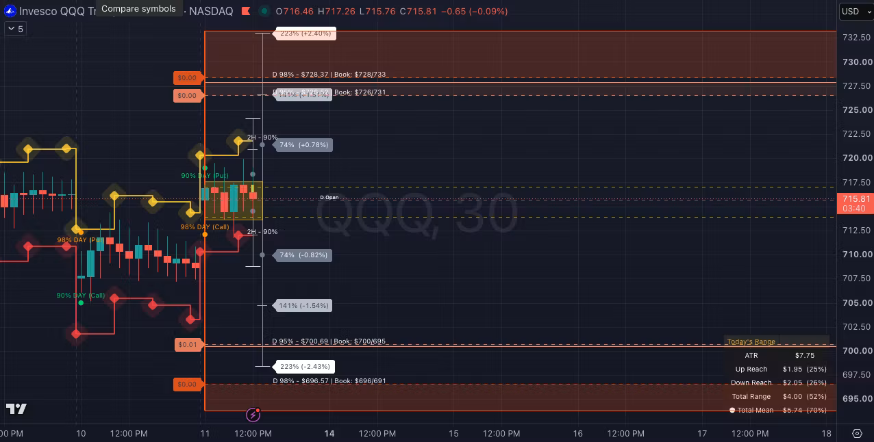Click the D Open label on chart
The height and width of the screenshot is (442, 874).
(329, 198)
